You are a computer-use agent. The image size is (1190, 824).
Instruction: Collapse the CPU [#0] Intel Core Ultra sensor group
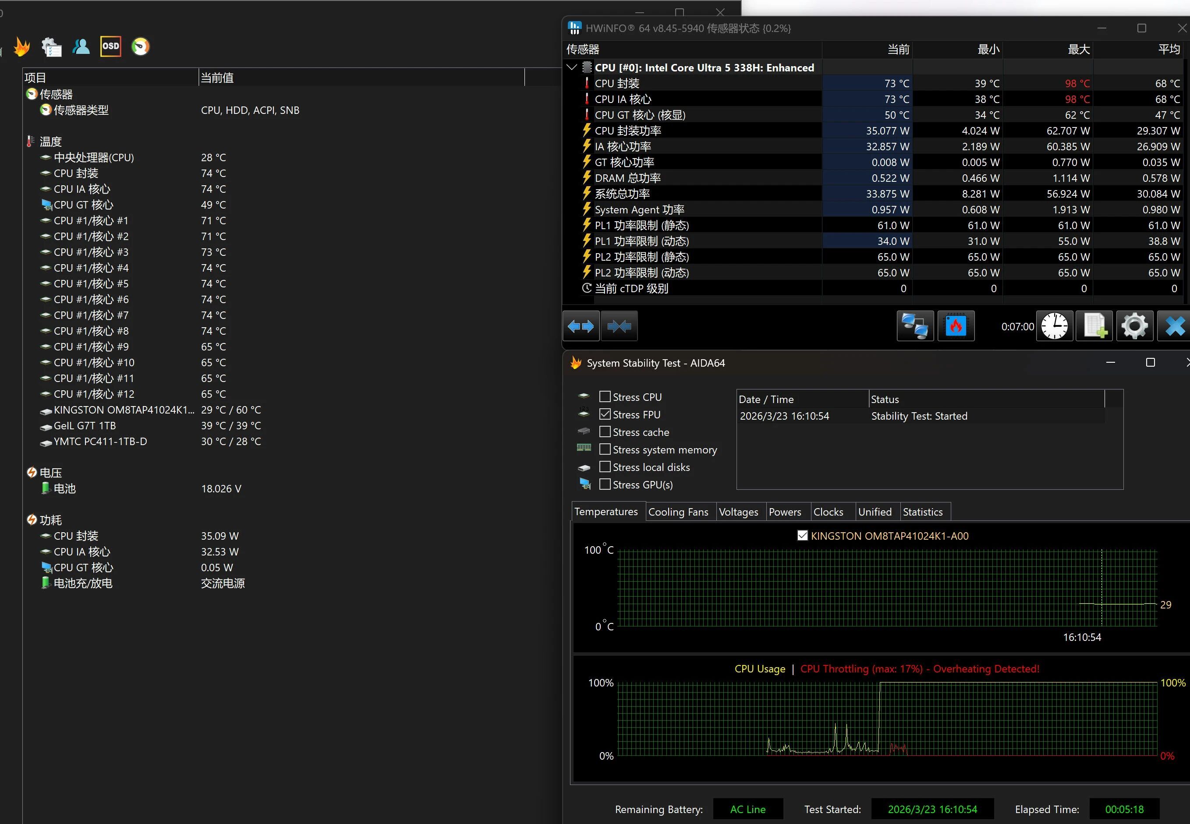(571, 67)
